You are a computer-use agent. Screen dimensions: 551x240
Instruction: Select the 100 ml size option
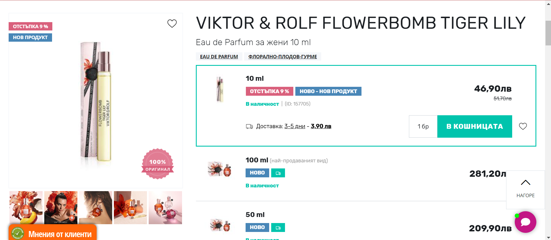[257, 160]
